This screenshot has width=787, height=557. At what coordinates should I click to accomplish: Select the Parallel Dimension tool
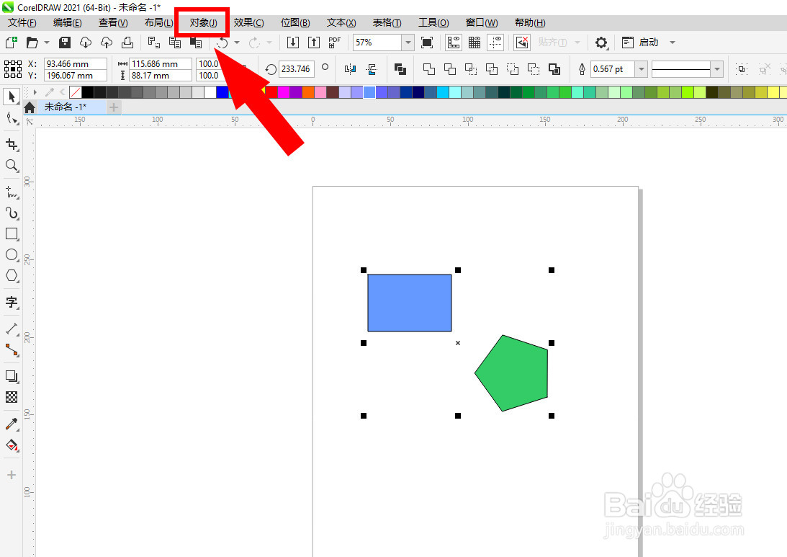[x=12, y=329]
